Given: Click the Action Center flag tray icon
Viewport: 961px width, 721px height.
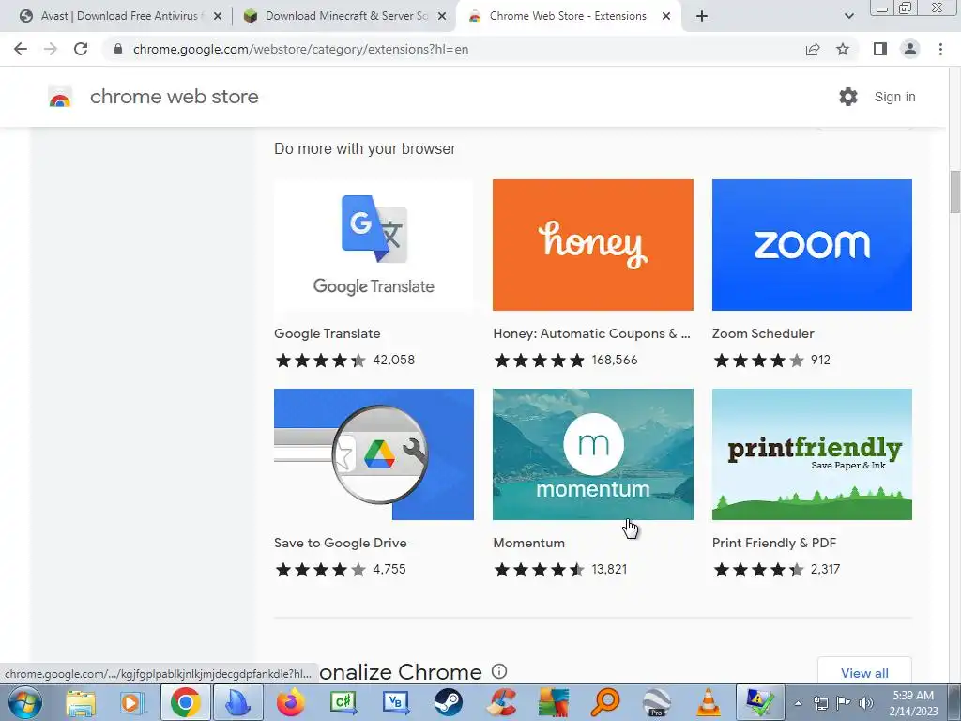Looking at the screenshot, I should 844,702.
